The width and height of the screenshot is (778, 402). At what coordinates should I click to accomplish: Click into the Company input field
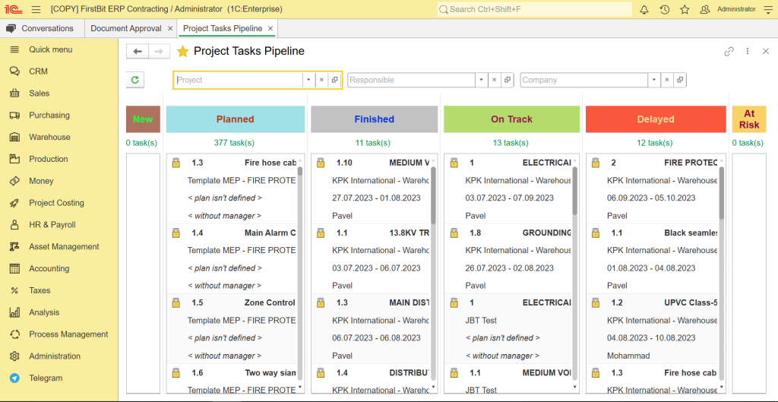click(584, 80)
